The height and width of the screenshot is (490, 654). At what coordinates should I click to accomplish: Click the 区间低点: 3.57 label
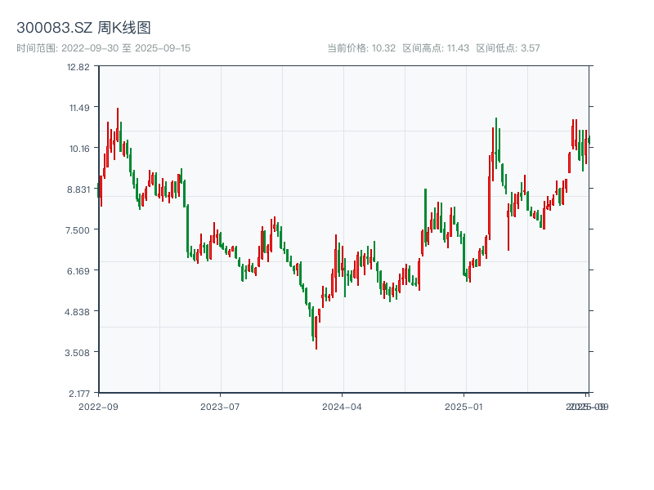tap(508, 48)
